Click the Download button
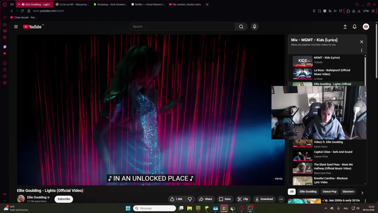This screenshot has width=378, height=213. (264, 199)
